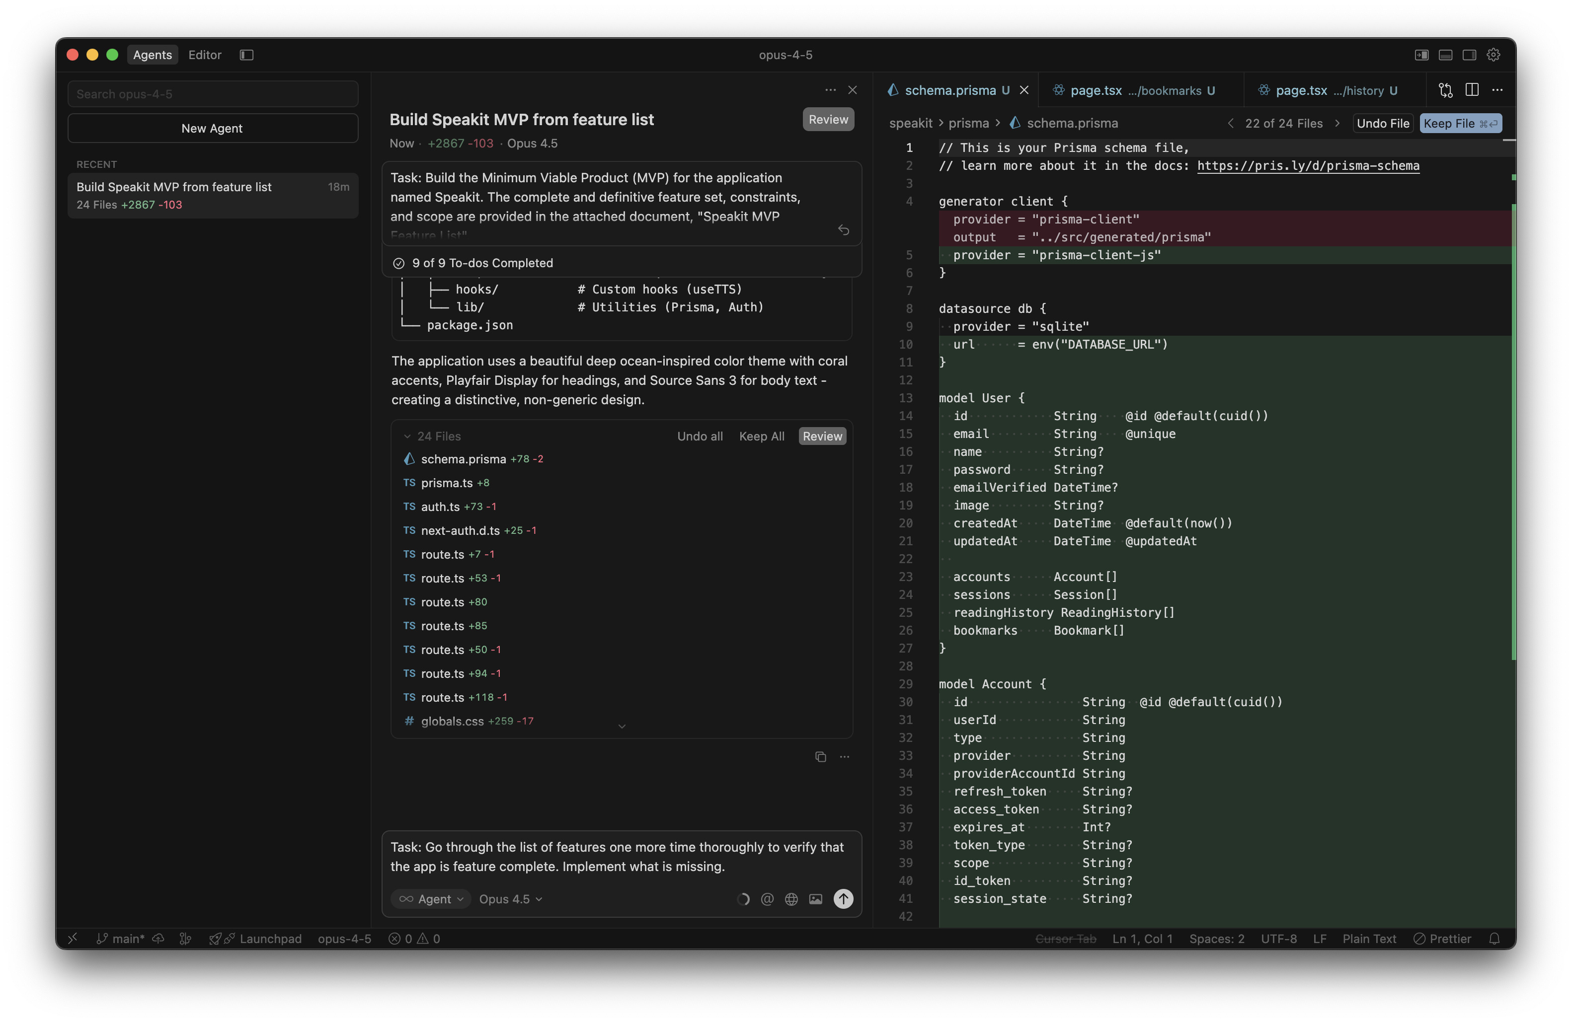Click the globe web search icon
The height and width of the screenshot is (1023, 1572).
click(791, 899)
